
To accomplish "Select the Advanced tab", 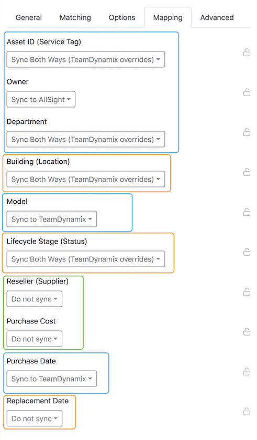I will click(217, 17).
